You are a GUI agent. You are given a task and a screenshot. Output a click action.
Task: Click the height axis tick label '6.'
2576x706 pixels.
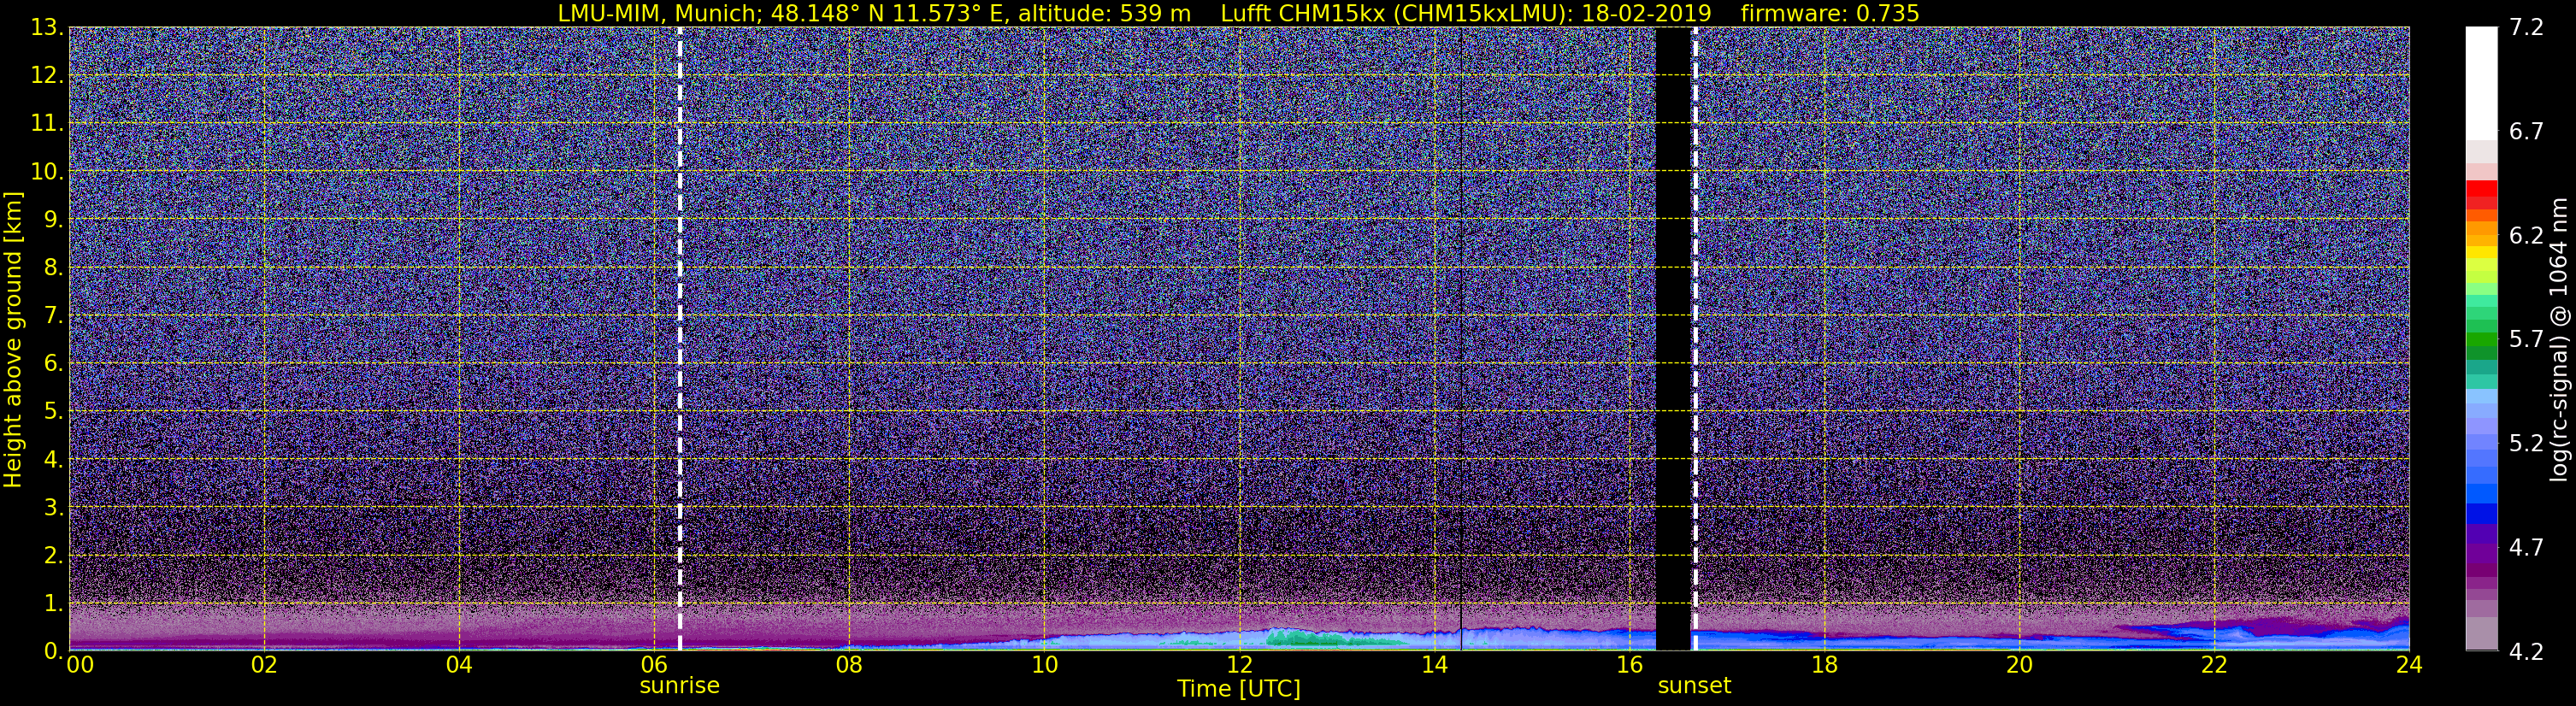click(x=53, y=363)
